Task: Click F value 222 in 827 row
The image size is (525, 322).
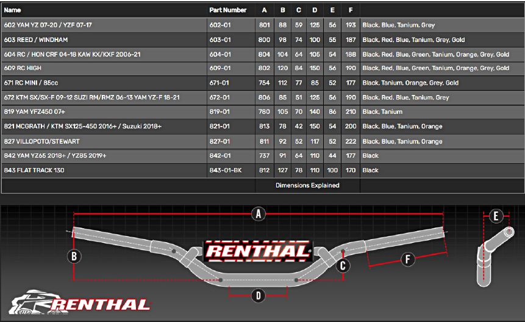Action: pyautogui.click(x=351, y=141)
